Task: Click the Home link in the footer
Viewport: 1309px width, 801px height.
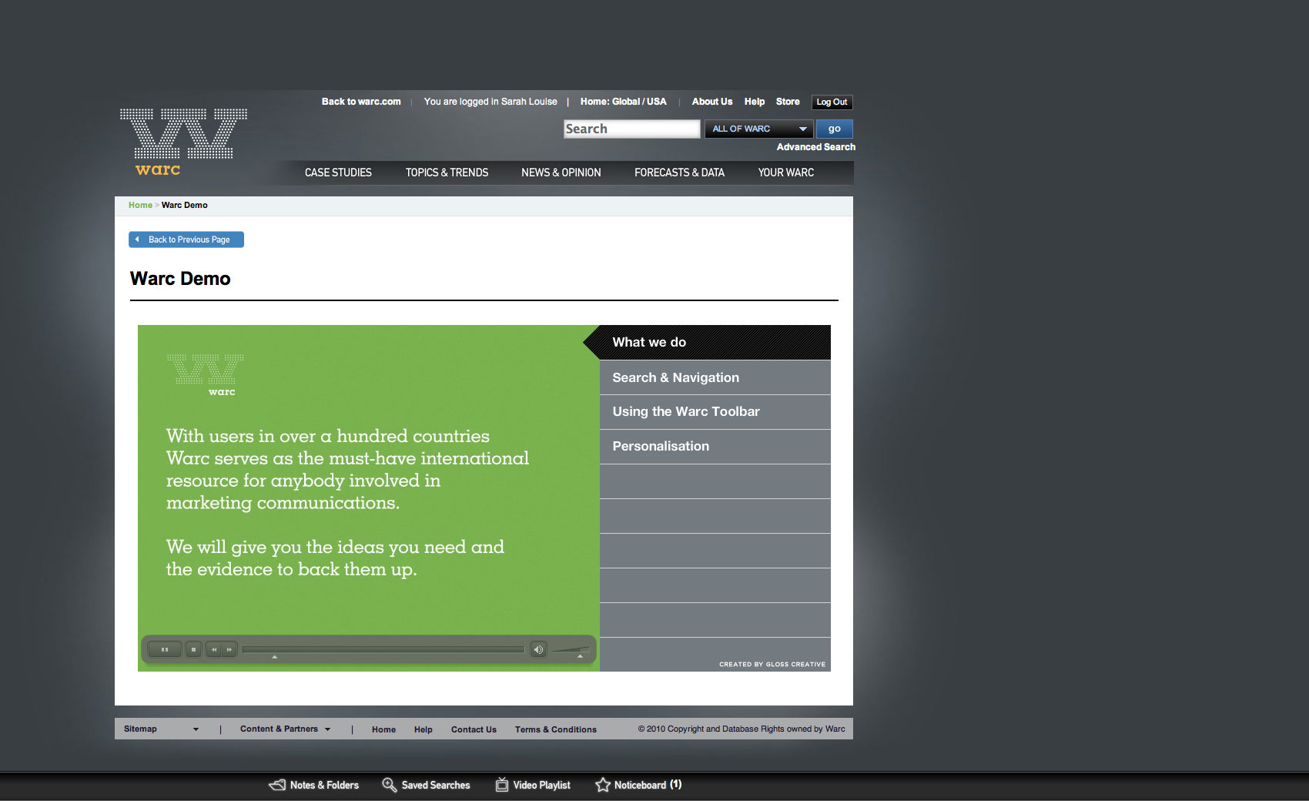Action: (383, 729)
